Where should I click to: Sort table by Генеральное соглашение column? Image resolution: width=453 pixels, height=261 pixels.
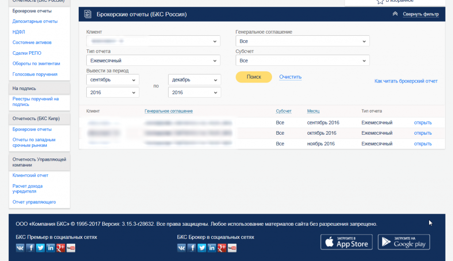pyautogui.click(x=169, y=111)
